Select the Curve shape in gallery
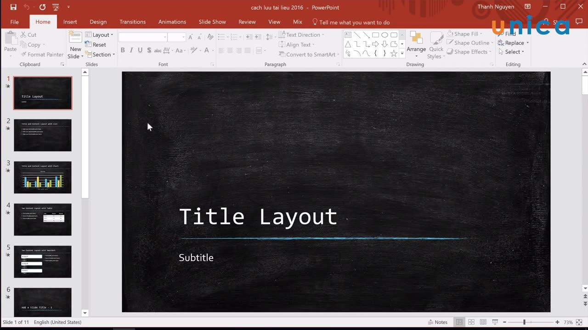The height and width of the screenshot is (330, 588). pyautogui.click(x=366, y=53)
